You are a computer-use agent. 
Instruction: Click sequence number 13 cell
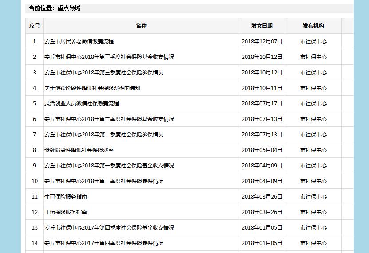coord(34,228)
